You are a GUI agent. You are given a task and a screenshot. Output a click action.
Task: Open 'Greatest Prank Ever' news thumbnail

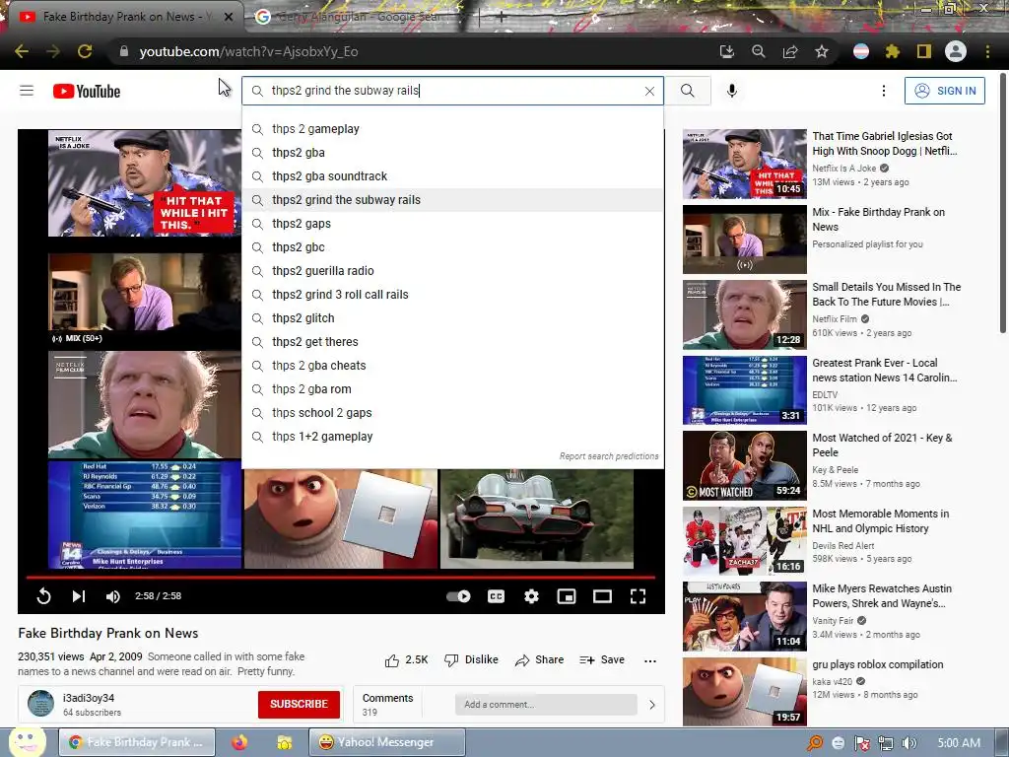[745, 390]
